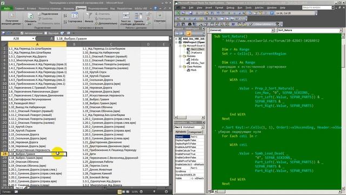Click cell A1 with 1.1_Жд.Переезд.Со.Шлагбаумом
346x195 pixels.
pyautogui.click(x=37, y=49)
